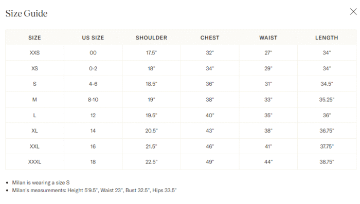Click the CHEST column header
Screen dimensions: 360x204
point(210,38)
